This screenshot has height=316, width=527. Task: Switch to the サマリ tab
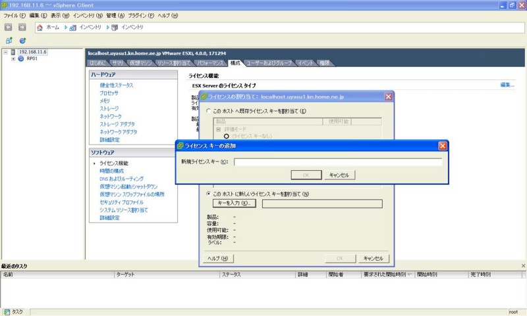[118, 63]
